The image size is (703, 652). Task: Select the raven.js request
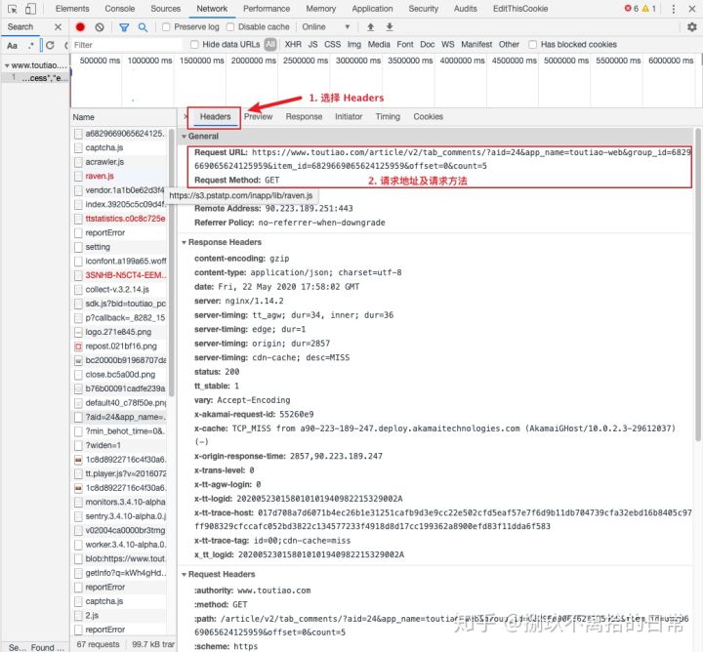(x=120, y=176)
